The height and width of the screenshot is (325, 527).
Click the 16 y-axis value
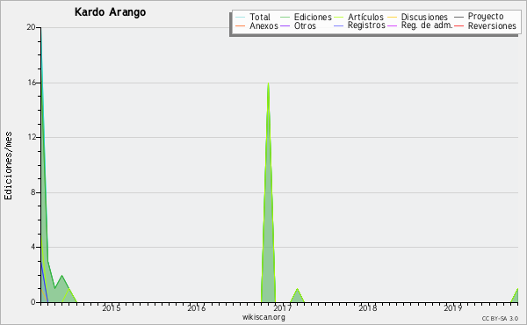click(x=32, y=83)
